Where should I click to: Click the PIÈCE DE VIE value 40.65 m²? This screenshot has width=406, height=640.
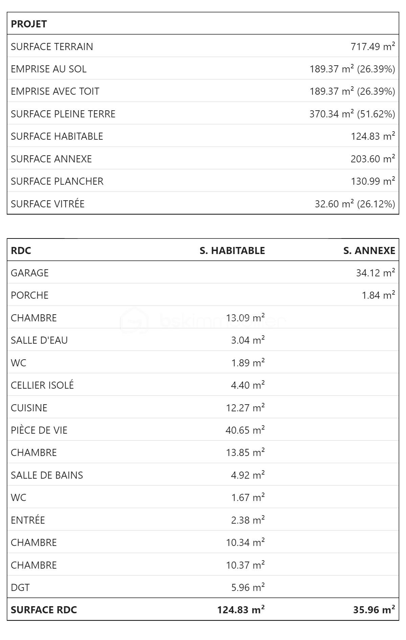(245, 430)
